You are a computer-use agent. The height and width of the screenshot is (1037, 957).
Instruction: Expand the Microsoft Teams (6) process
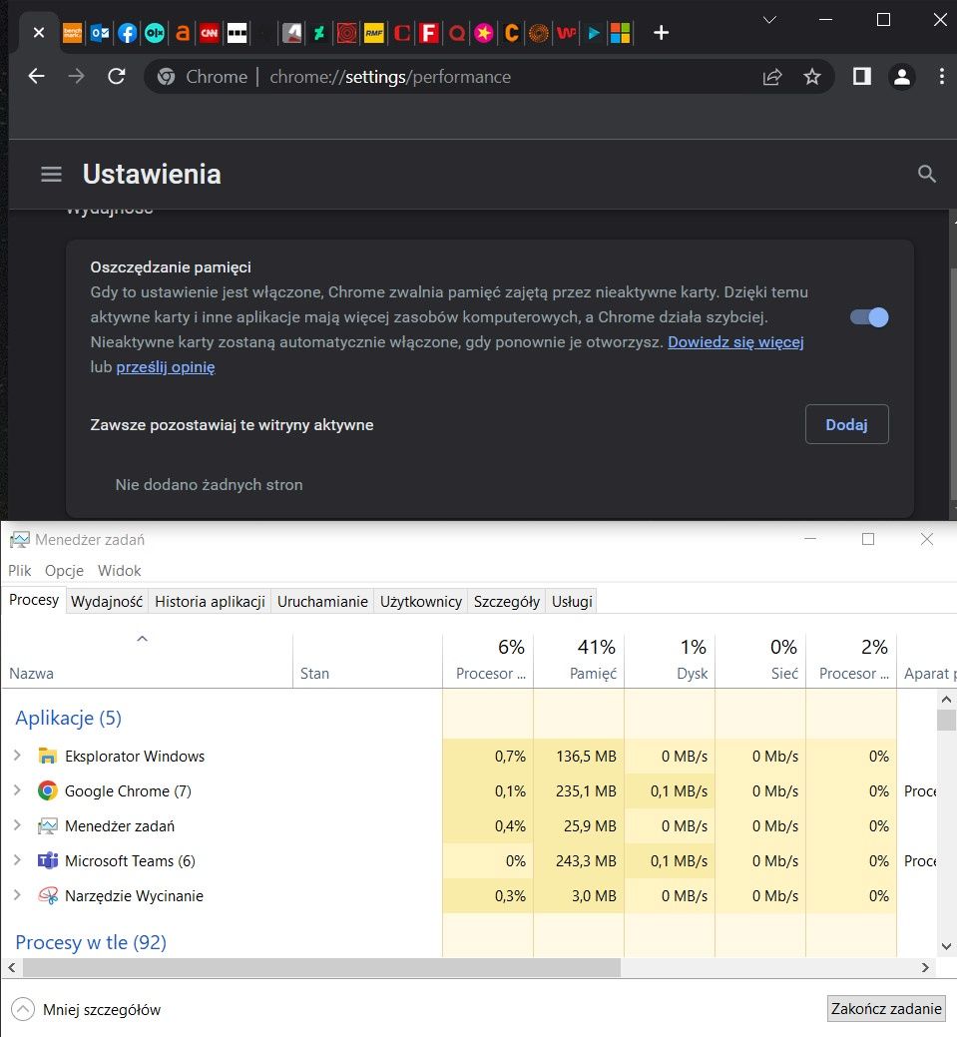[x=17, y=860]
